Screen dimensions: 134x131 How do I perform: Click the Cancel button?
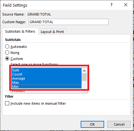[119, 124]
